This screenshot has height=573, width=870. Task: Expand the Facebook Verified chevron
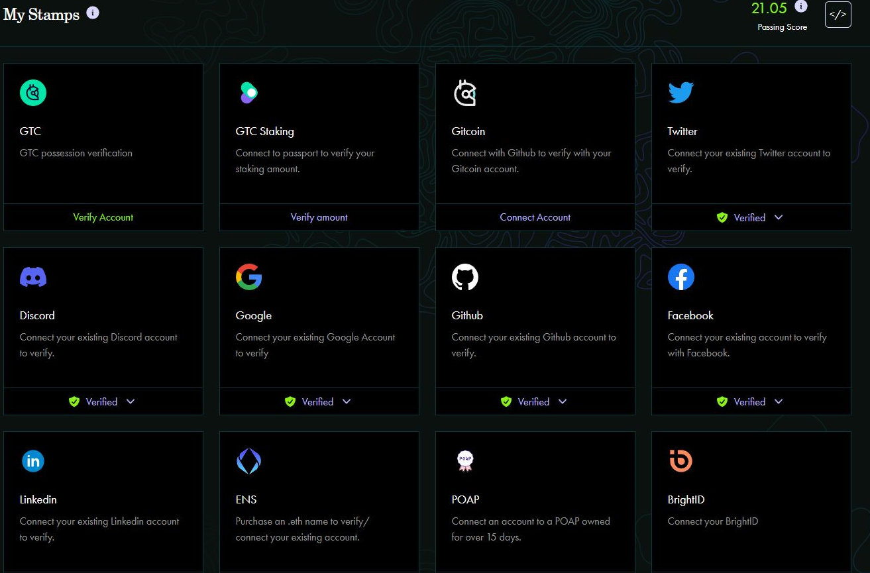pyautogui.click(x=779, y=401)
